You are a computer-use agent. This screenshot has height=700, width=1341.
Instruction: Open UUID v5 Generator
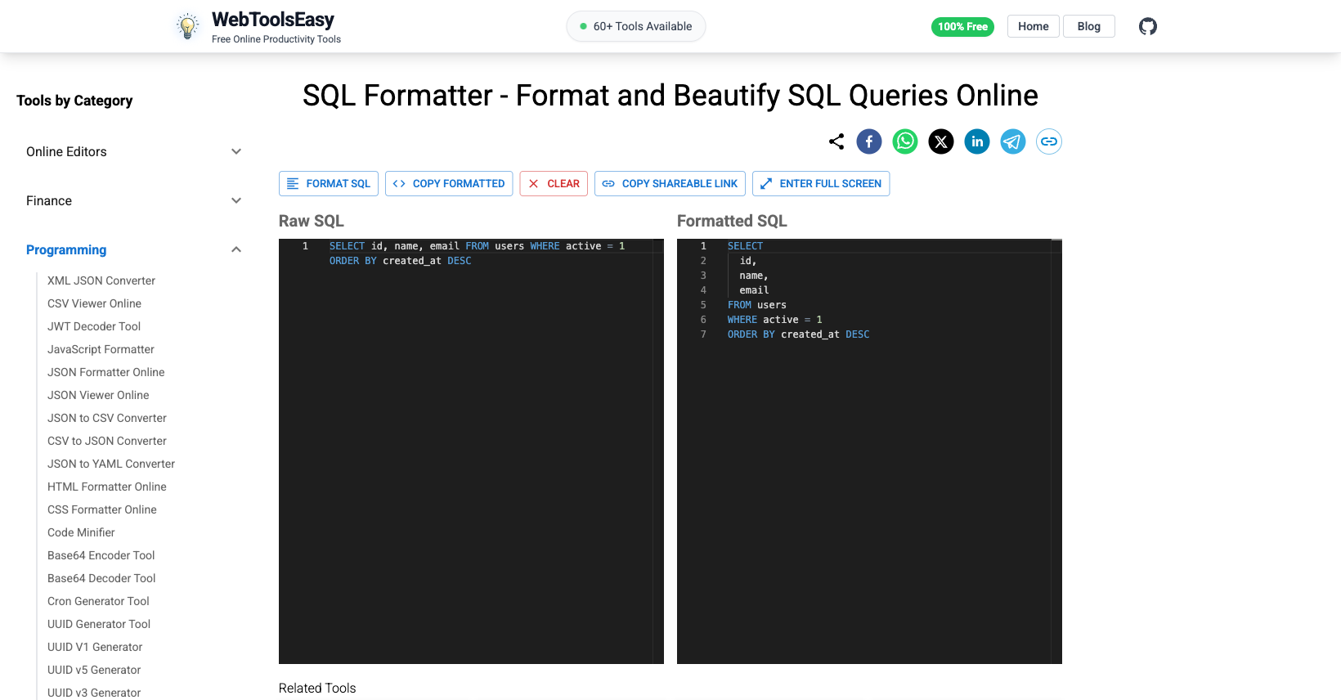coord(94,670)
